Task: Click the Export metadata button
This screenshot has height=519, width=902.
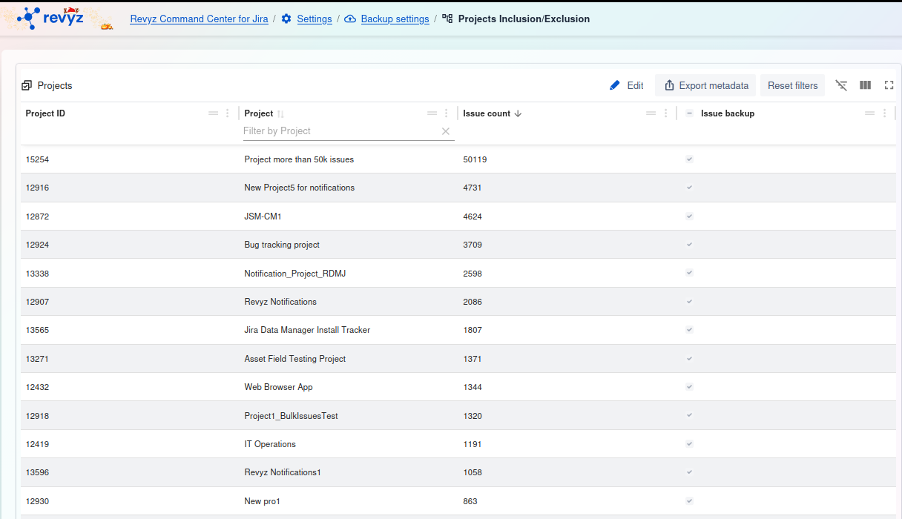Action: (x=705, y=85)
